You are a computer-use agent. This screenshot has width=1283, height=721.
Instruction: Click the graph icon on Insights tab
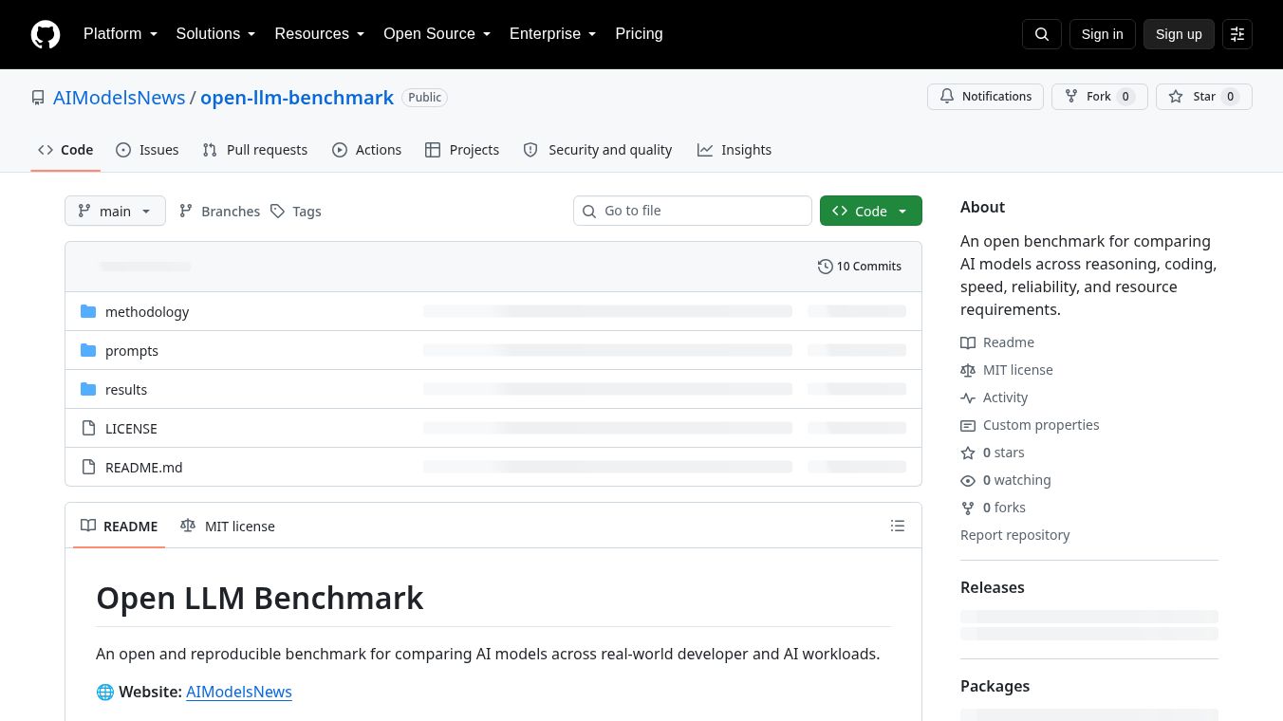[x=705, y=150]
